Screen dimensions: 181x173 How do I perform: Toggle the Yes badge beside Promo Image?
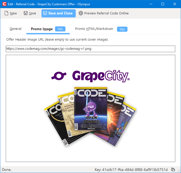click(x=60, y=29)
